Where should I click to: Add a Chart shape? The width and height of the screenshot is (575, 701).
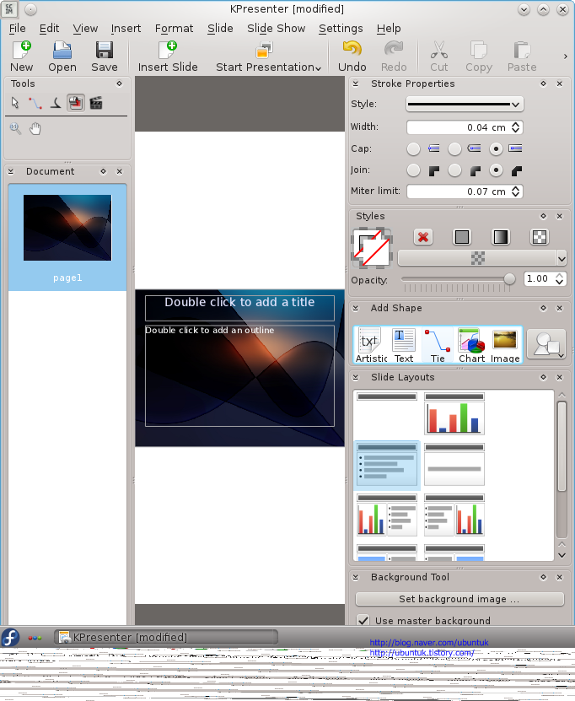[x=471, y=345]
